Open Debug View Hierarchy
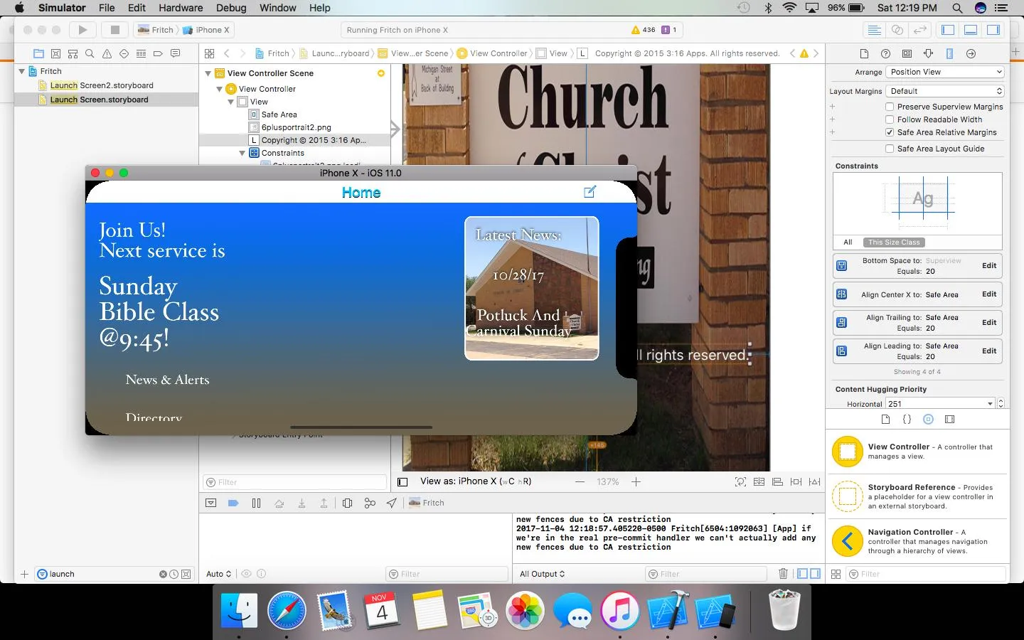 347,503
